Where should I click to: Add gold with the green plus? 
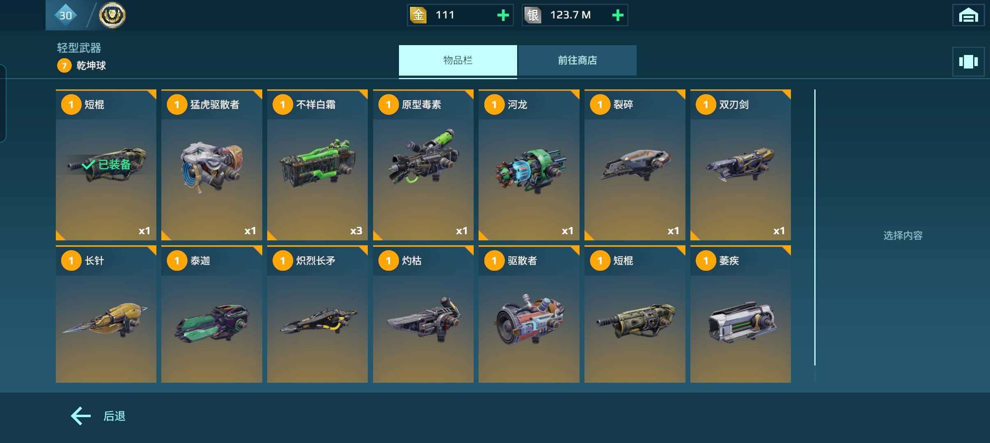503,16
